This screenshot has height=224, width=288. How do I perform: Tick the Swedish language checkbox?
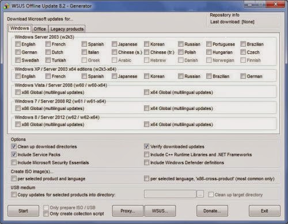tap(18, 60)
